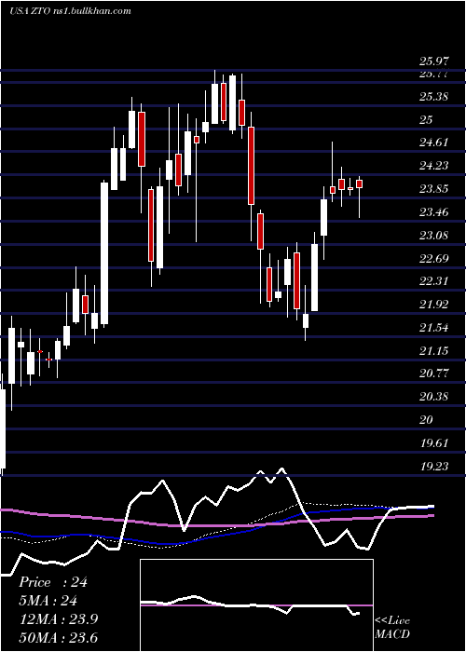Click the '50MA : 23.6' readout
Screen dimensions: 466x652
(x=58, y=638)
